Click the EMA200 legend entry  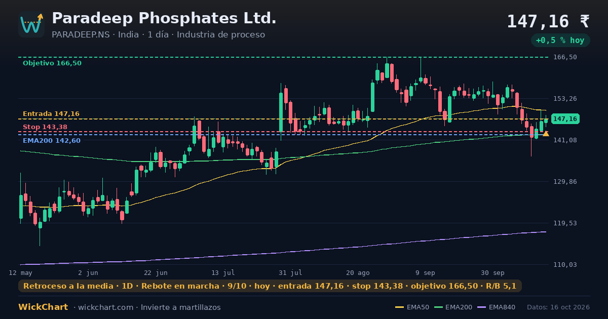pos(452,307)
